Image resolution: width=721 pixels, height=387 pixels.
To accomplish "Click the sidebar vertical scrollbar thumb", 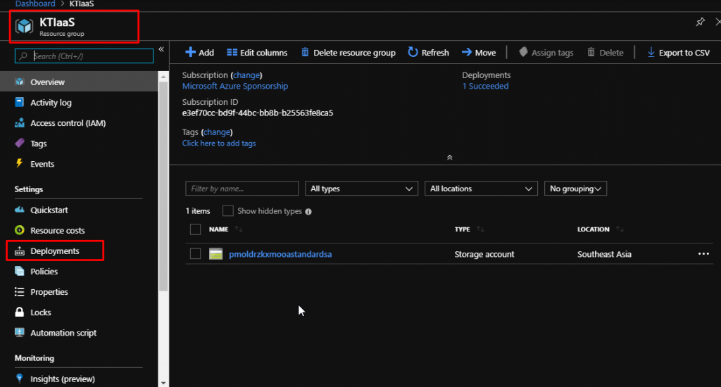I will (163, 186).
